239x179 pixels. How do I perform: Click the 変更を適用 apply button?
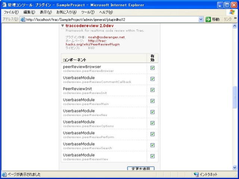click(x=141, y=168)
